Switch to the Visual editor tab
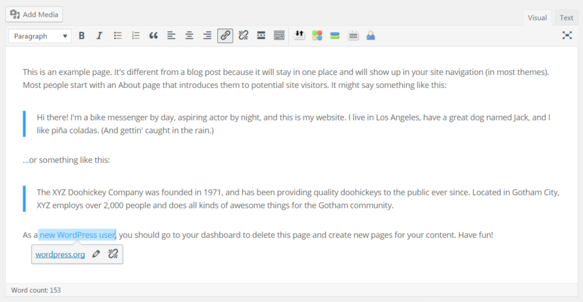 coord(537,18)
